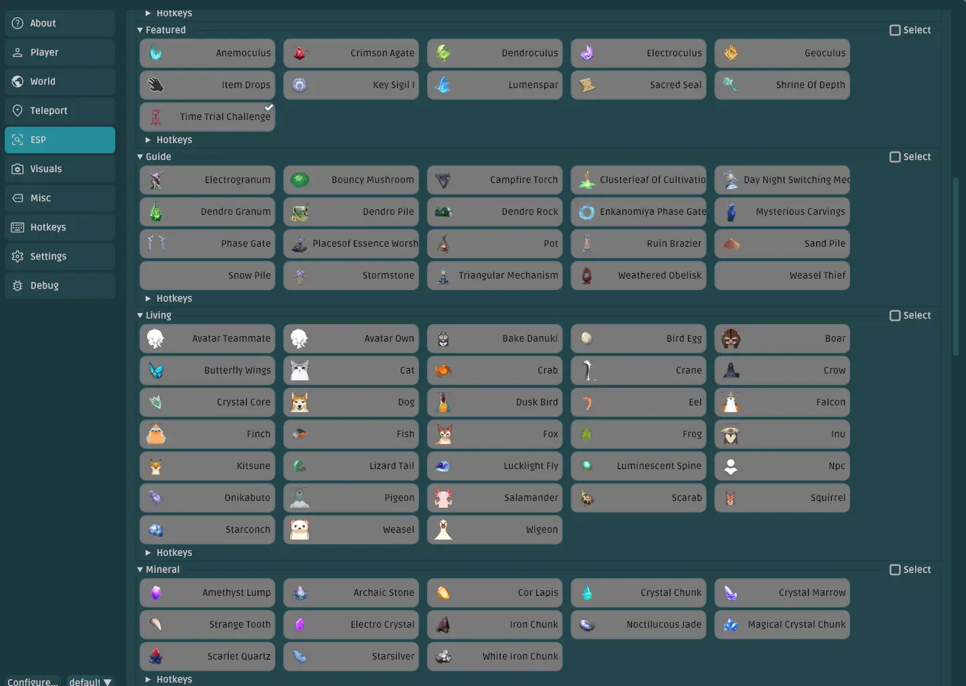Click the Butterfly Wings icon
Image resolution: width=966 pixels, height=686 pixels.
tap(156, 370)
